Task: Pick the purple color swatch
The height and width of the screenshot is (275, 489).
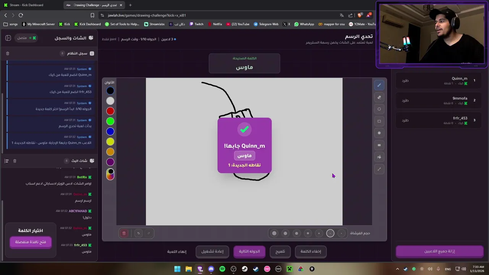Action: tap(110, 162)
